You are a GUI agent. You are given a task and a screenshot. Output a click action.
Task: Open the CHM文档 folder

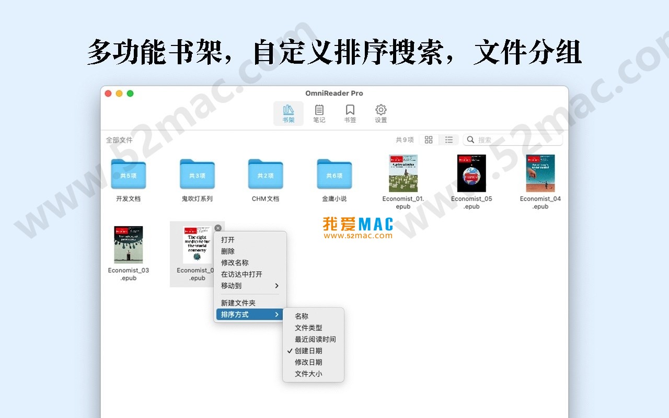tap(265, 174)
